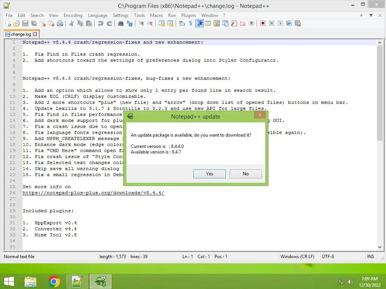
Task: Toggle synchronized horizontal scrolling
Action: [170, 23]
